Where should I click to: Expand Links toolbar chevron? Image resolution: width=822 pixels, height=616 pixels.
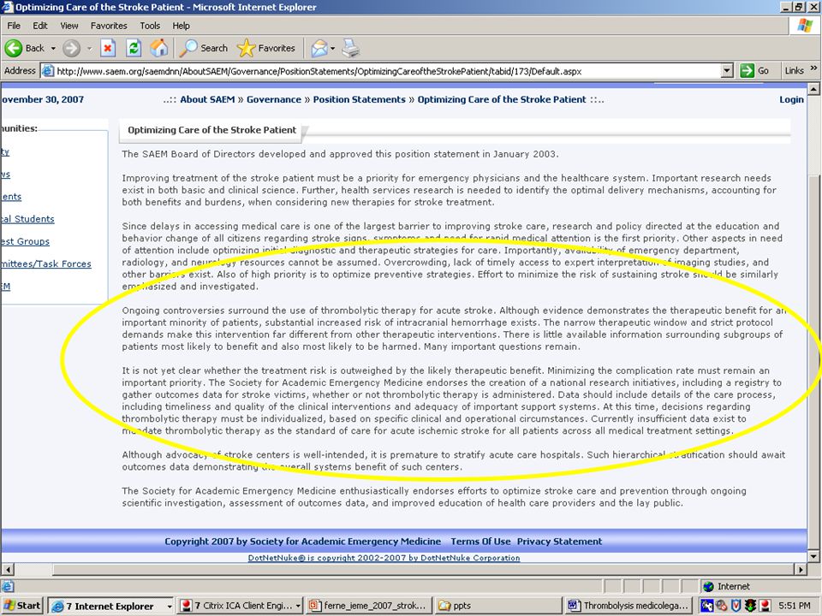coord(813,68)
